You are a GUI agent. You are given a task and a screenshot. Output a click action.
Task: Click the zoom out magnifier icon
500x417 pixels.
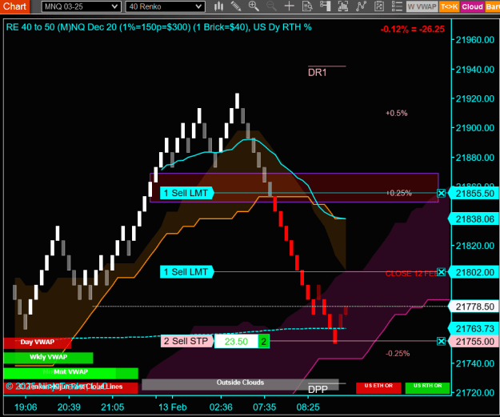coord(271,6)
